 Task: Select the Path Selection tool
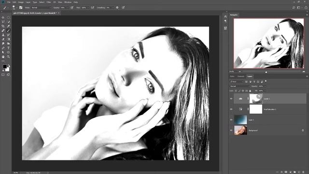click(x=3, y=52)
